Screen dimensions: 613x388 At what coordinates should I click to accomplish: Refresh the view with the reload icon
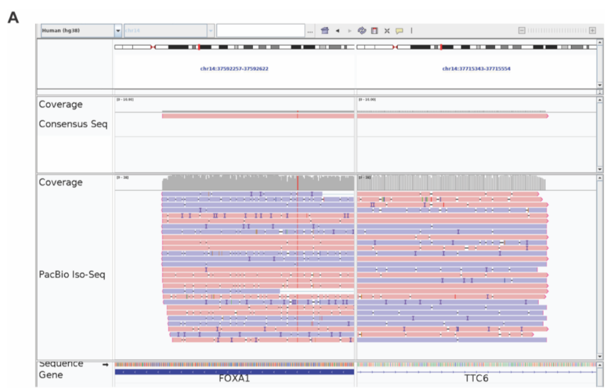click(x=362, y=30)
